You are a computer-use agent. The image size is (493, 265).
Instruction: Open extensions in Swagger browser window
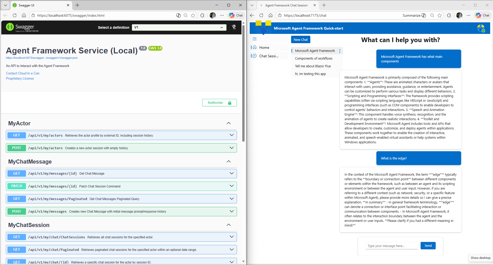click(x=202, y=15)
